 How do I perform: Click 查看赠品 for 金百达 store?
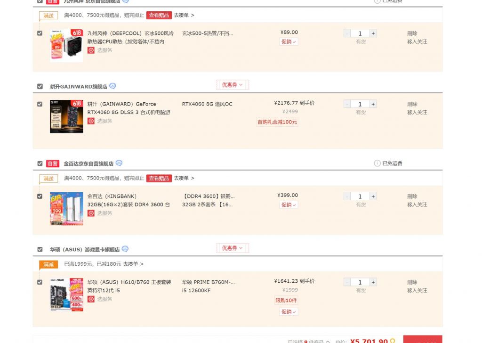pos(159,179)
